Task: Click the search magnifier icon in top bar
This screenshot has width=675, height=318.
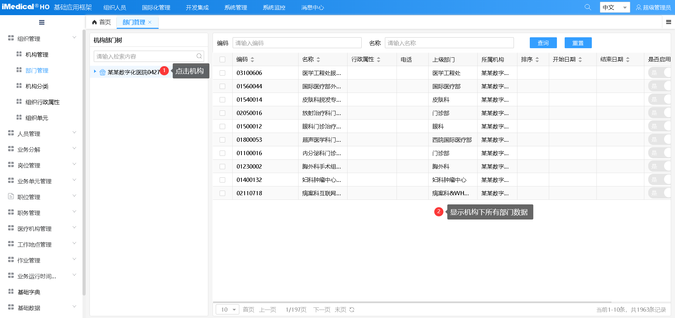Action: 588,7
